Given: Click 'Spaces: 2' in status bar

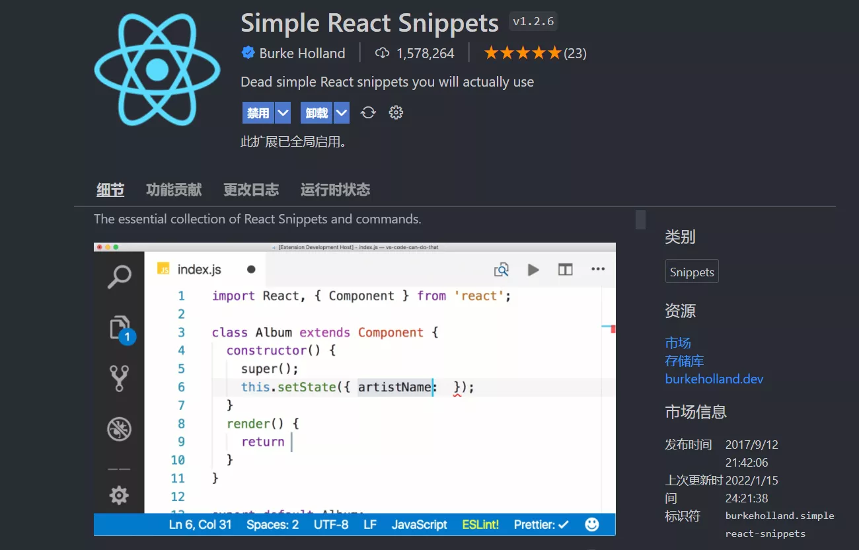Looking at the screenshot, I should point(272,524).
